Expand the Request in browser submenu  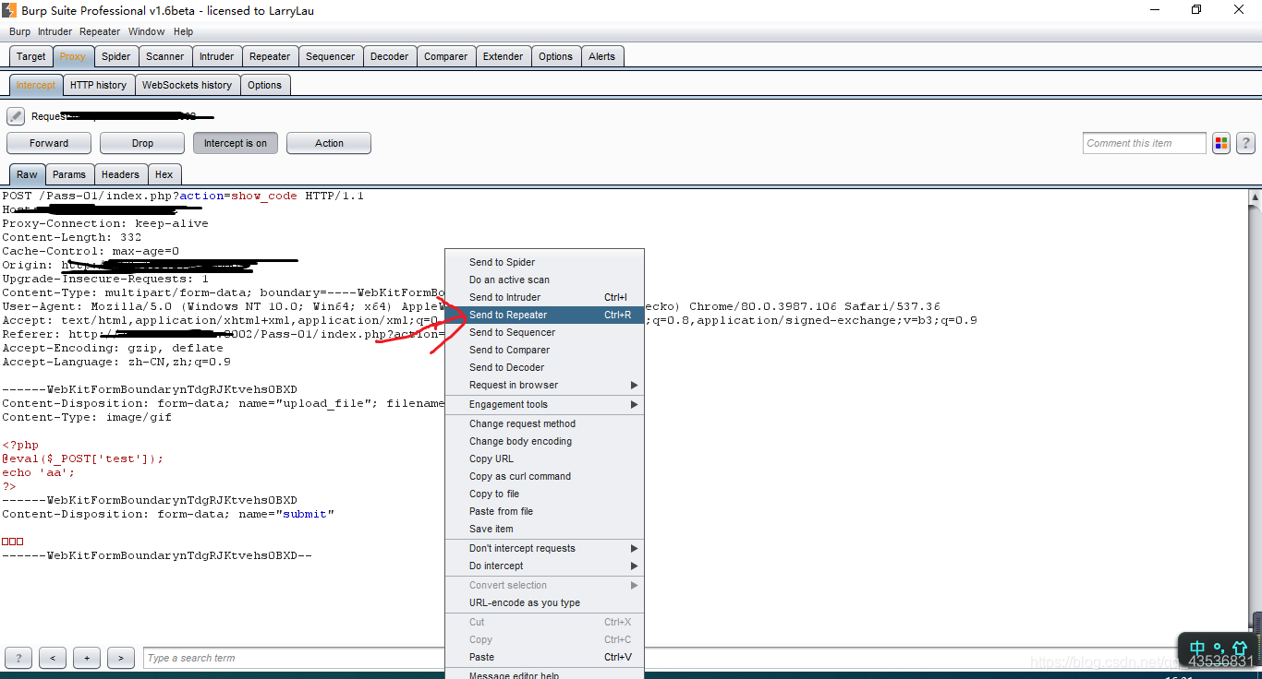pyautogui.click(x=544, y=385)
